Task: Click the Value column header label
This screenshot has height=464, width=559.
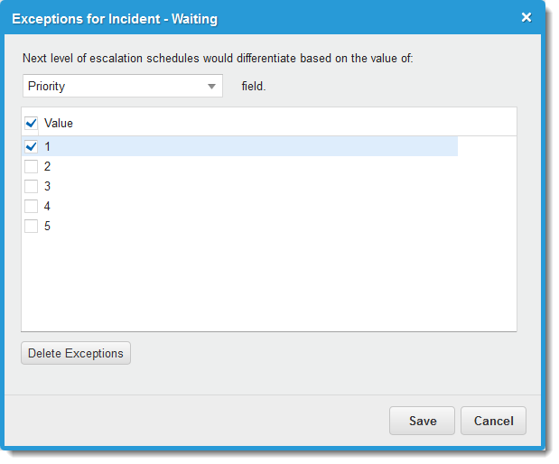Action: 59,123
